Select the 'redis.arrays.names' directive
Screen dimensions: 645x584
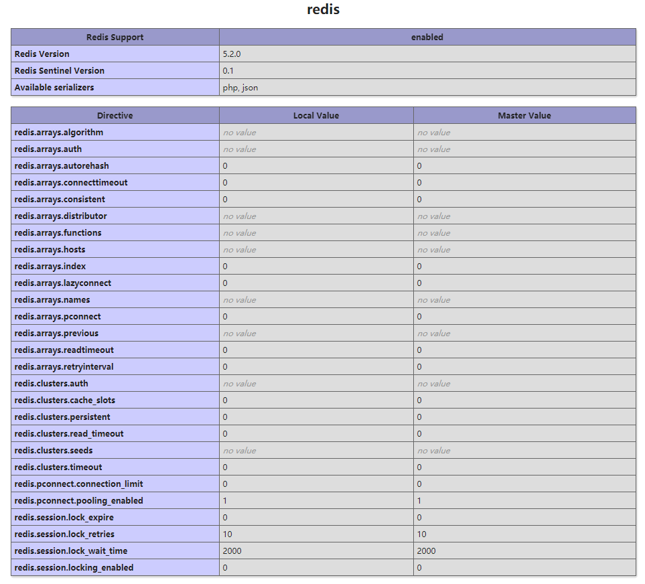[52, 300]
